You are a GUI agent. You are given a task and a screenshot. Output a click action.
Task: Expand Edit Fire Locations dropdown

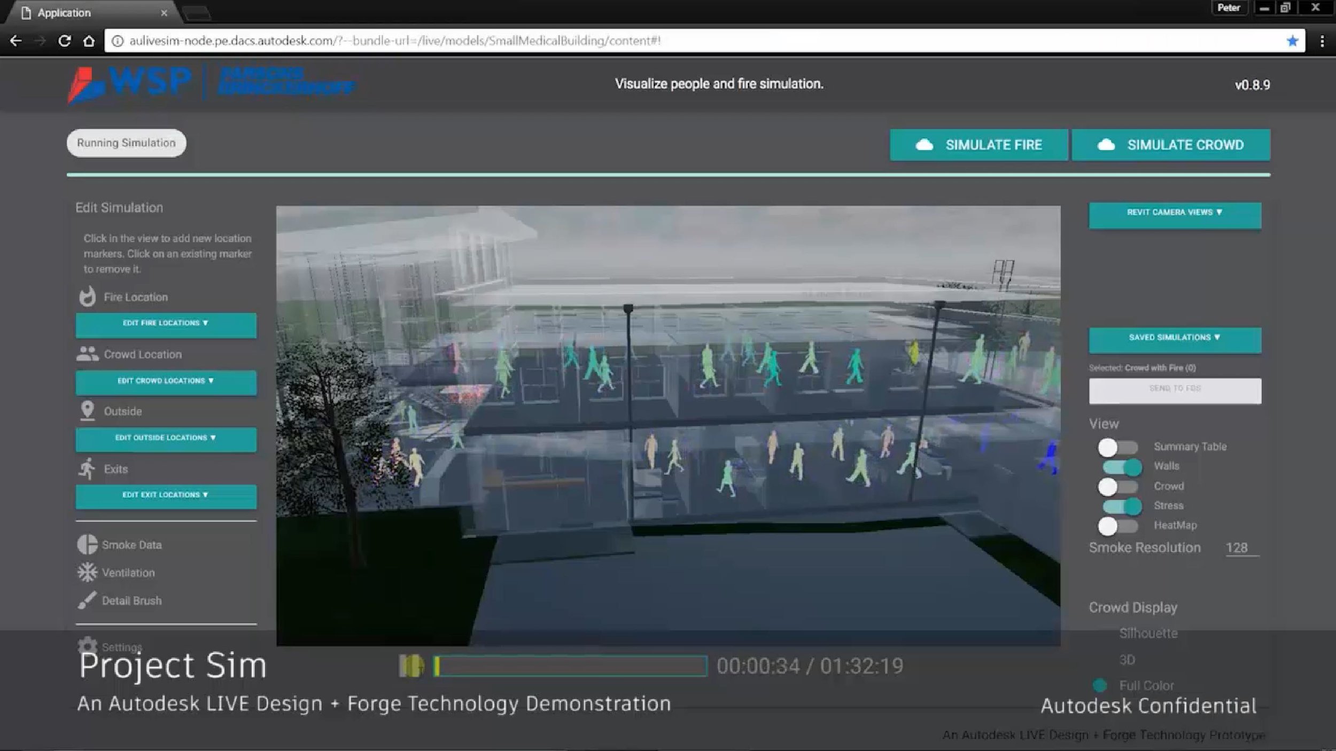point(166,325)
